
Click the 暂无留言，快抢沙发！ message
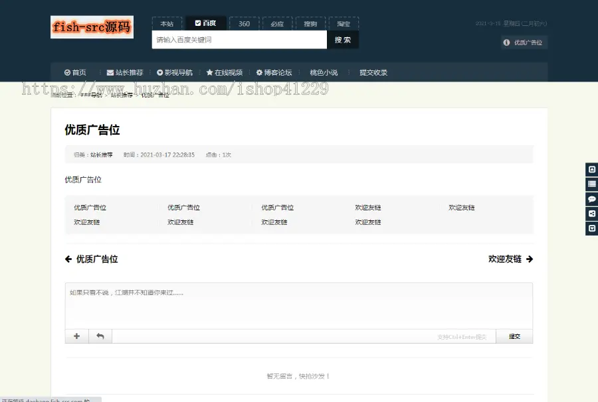tap(298, 376)
